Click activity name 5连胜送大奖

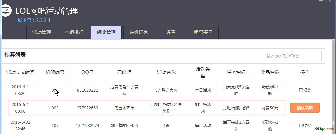(x=166, y=90)
